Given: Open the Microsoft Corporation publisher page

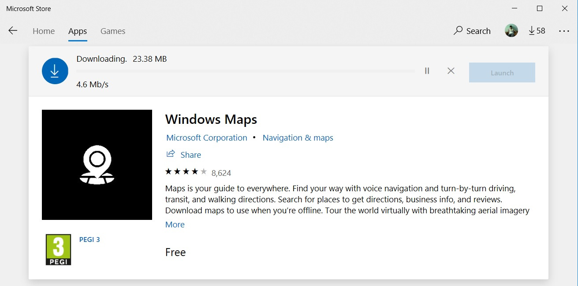Looking at the screenshot, I should click(206, 137).
